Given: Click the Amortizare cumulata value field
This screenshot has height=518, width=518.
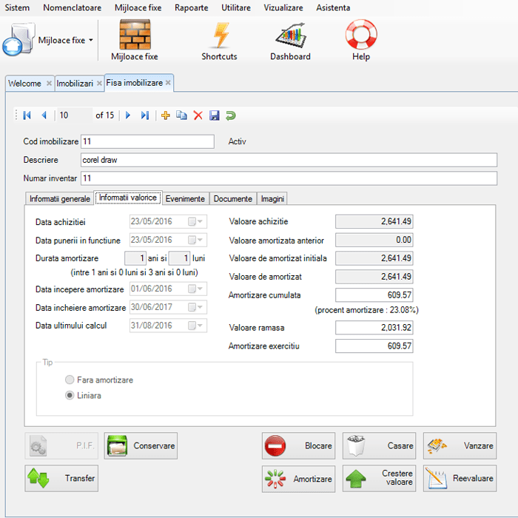Looking at the screenshot, I should coord(374,295).
